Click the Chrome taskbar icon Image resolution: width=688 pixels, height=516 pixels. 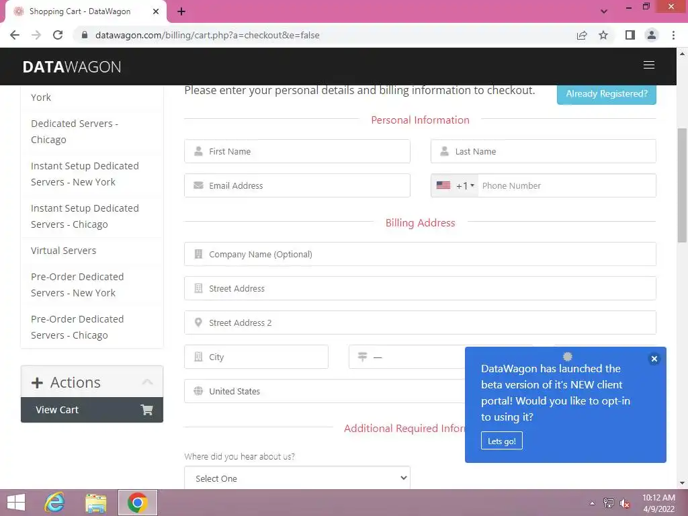point(137,503)
